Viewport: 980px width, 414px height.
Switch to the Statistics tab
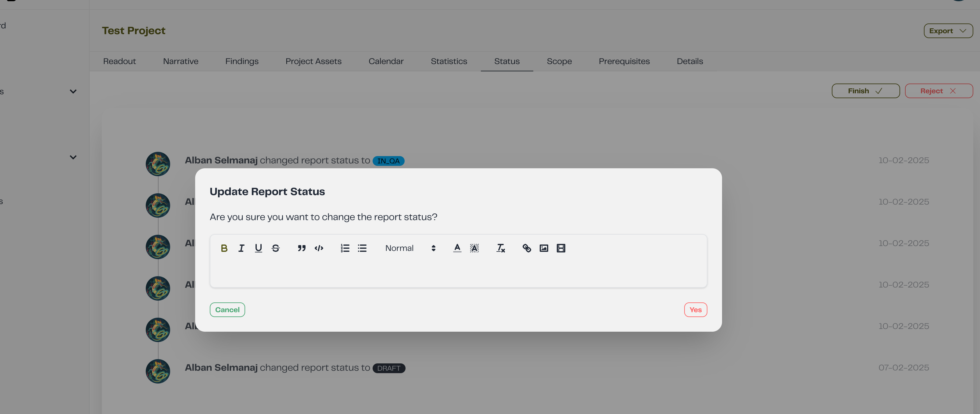449,61
